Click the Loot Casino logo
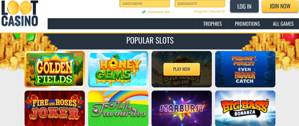Viewport: 299px width, 126px height. click(x=20, y=13)
